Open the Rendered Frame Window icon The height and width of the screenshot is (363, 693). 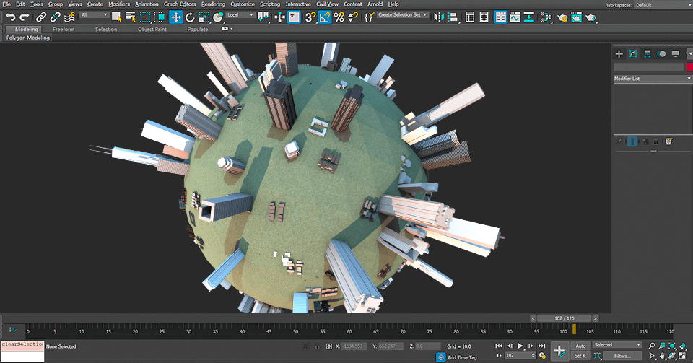coord(576,17)
